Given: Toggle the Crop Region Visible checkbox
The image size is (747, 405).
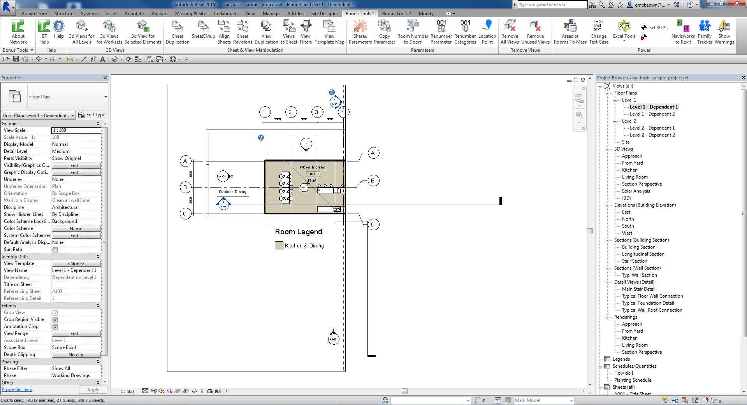Looking at the screenshot, I should (55, 320).
